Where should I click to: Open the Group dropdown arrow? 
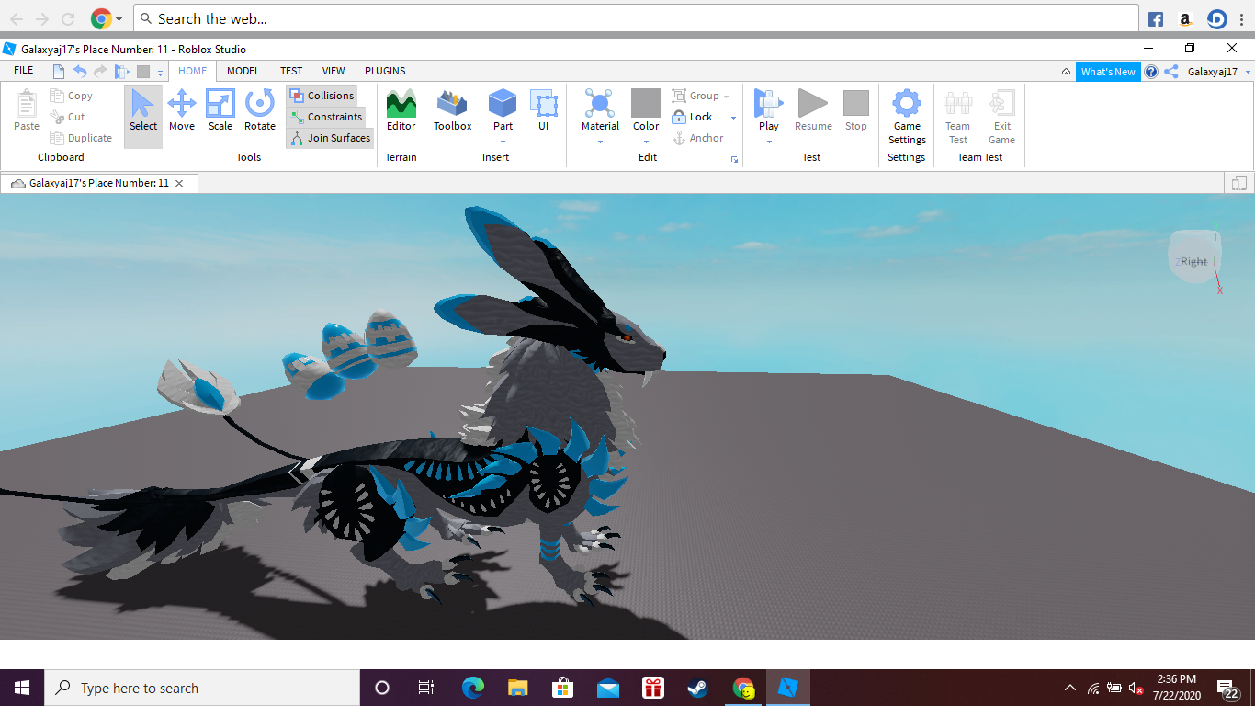tap(726, 97)
